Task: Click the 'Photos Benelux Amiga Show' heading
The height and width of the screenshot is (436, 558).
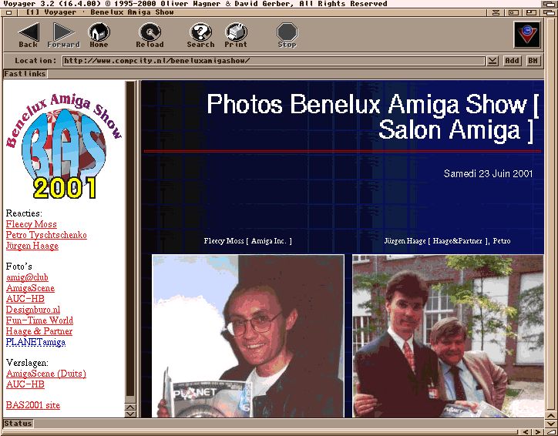Action: [367, 104]
